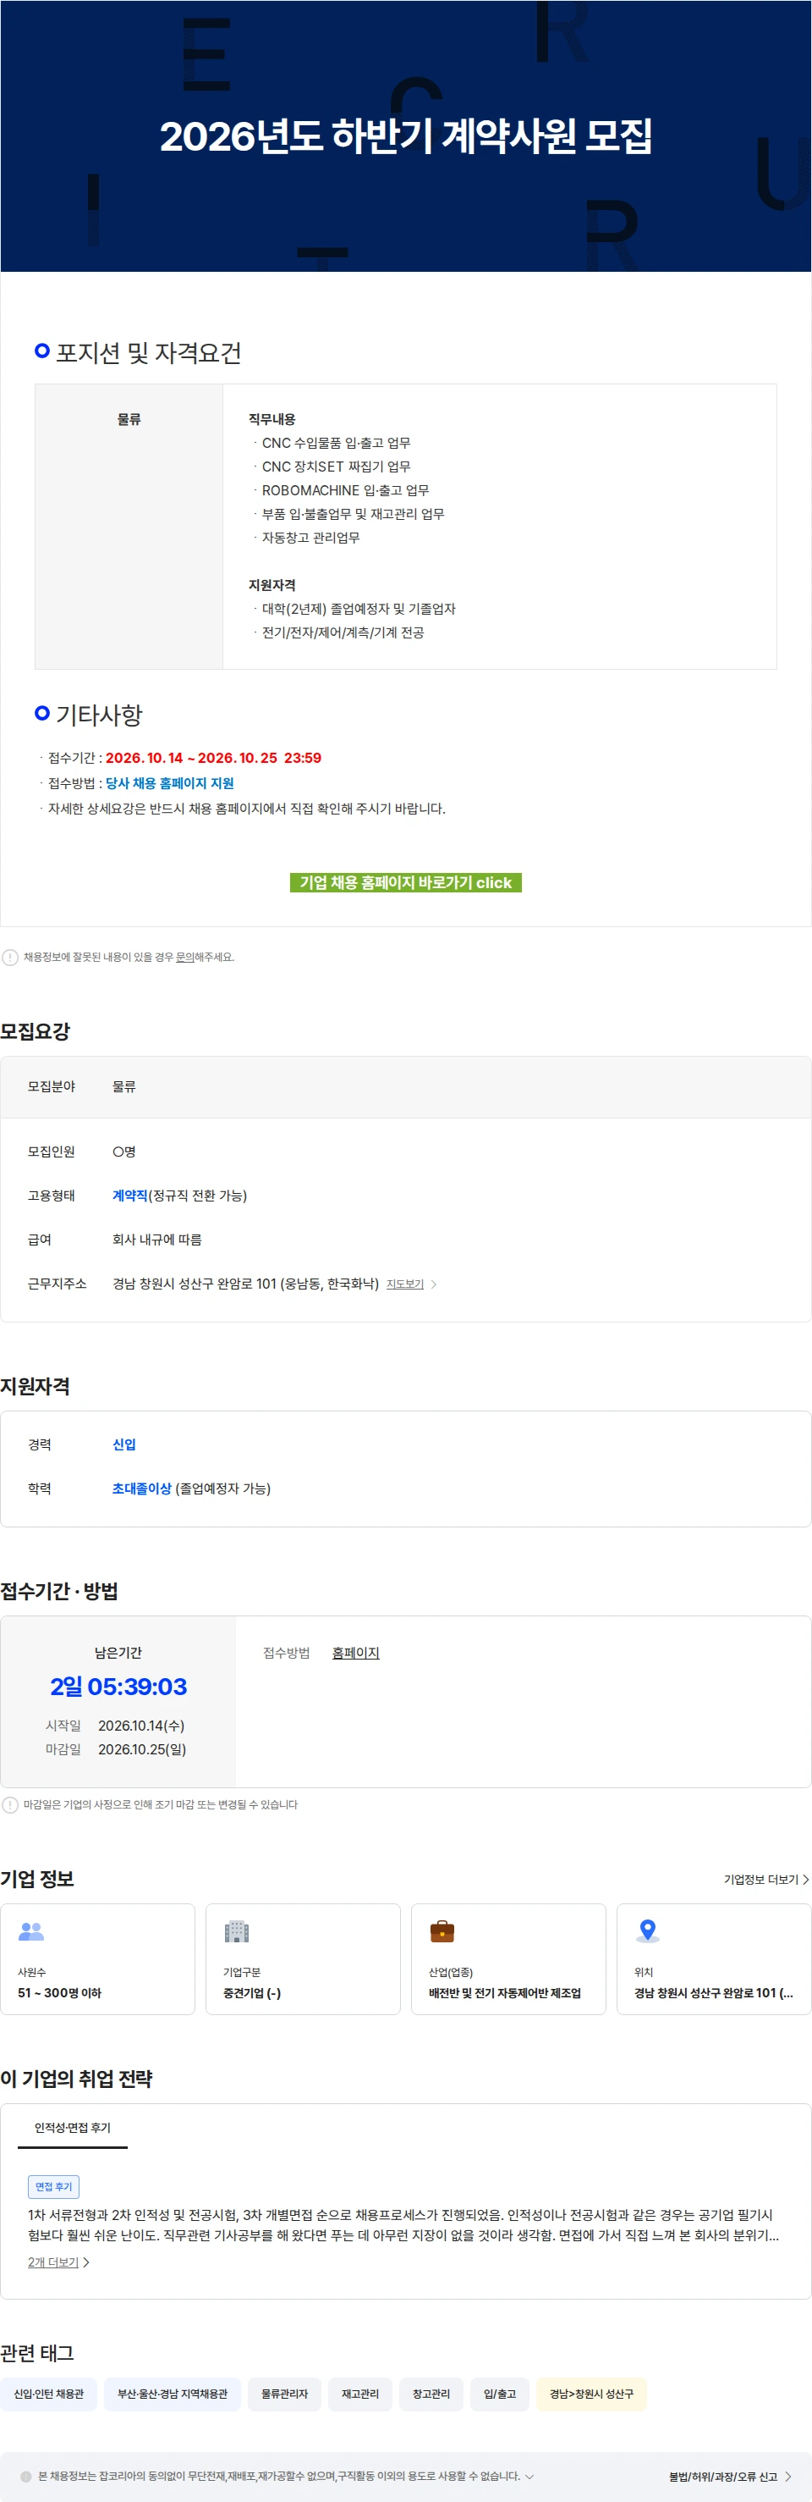Open 기업정보 더보기 link
The width and height of the screenshot is (812, 2502).
pyautogui.click(x=760, y=1880)
